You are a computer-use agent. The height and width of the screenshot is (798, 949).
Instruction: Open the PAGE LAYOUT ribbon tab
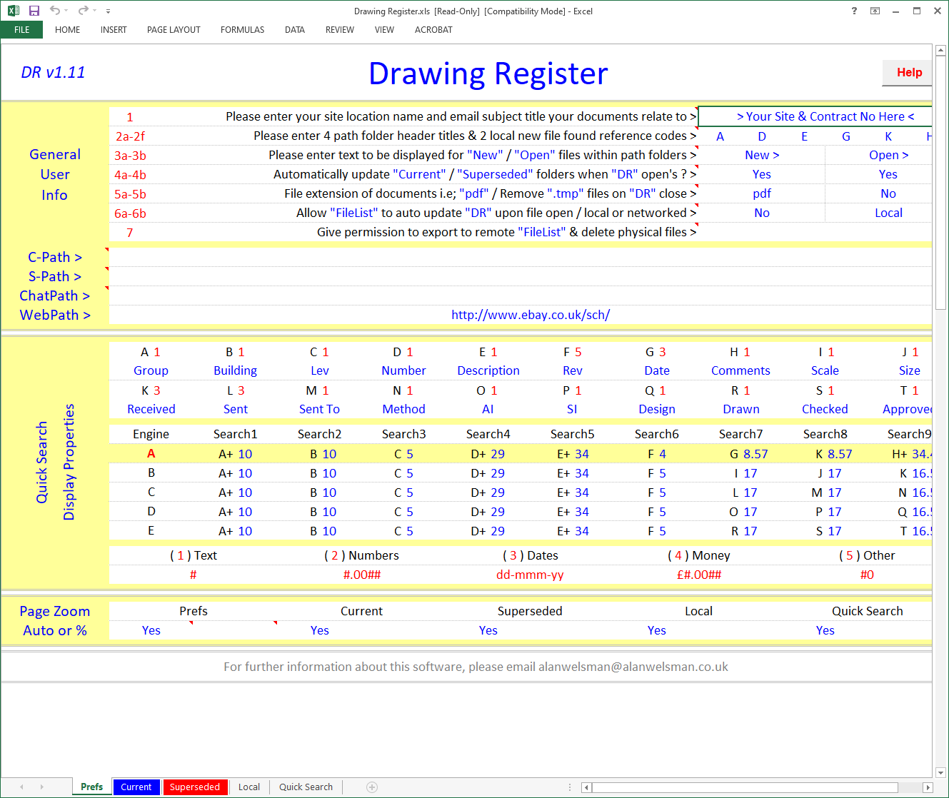[174, 30]
